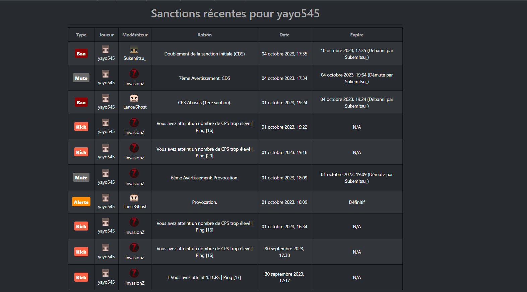
Task: Click InvasionZ avatar in 13 CPS kick row
Action: click(134, 273)
